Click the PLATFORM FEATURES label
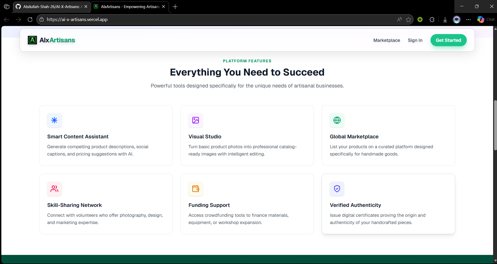Screen dimensions: 497x264 click(247, 61)
